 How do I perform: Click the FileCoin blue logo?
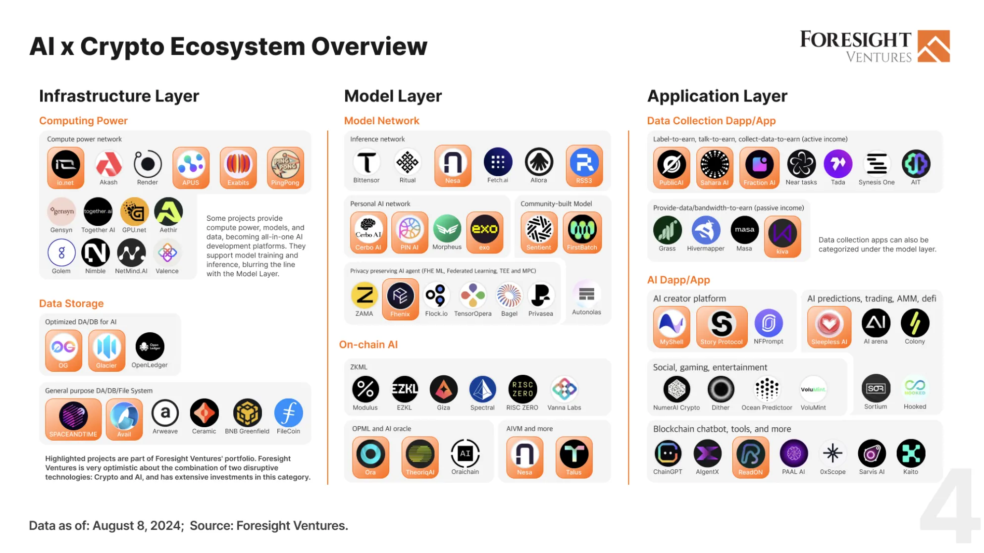click(x=289, y=413)
